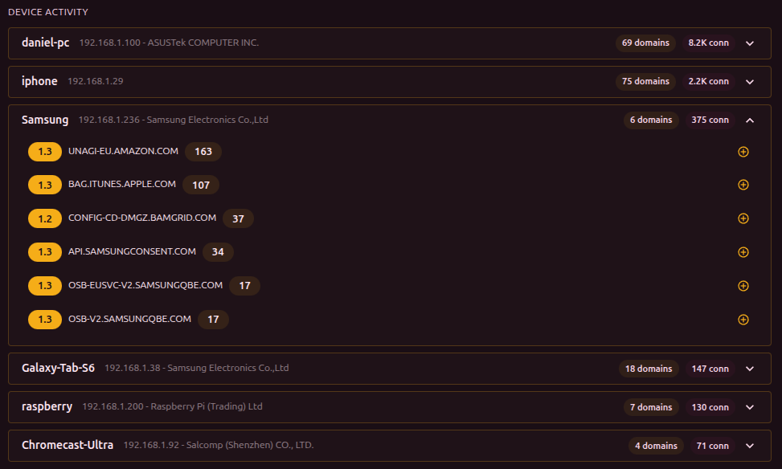Click the 163 count badge for Amazon
The image size is (782, 469).
pos(203,152)
